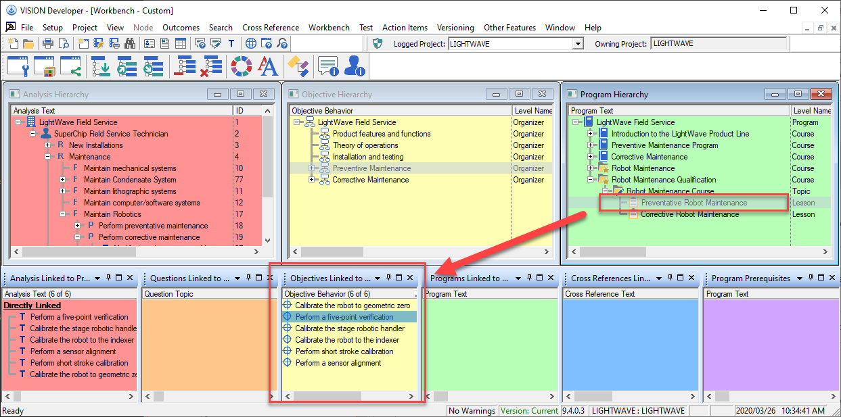Viewport: 841px width, 417px height.
Task: Click the color wheel icon in the toolbar
Action: 242,66
